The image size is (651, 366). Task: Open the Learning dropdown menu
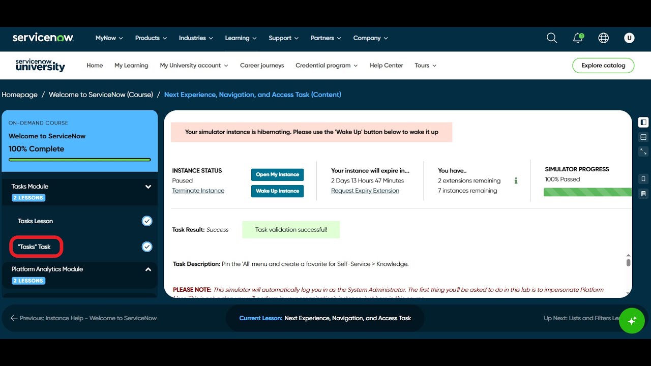241,38
